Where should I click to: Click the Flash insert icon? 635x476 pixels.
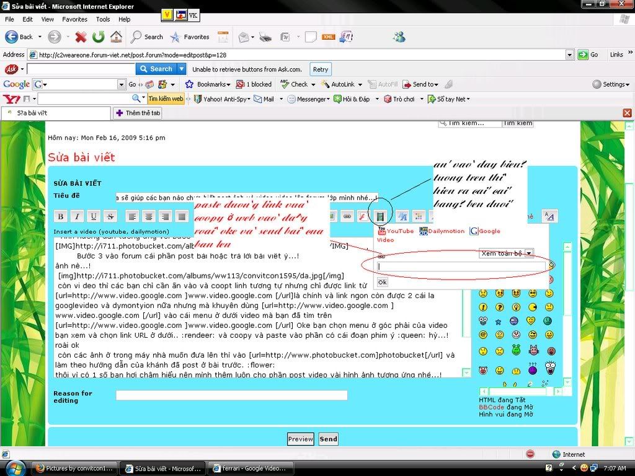click(363, 216)
